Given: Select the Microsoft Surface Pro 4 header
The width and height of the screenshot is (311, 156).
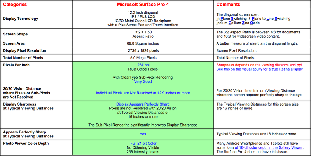Looking at the screenshot, I should [143, 5].
